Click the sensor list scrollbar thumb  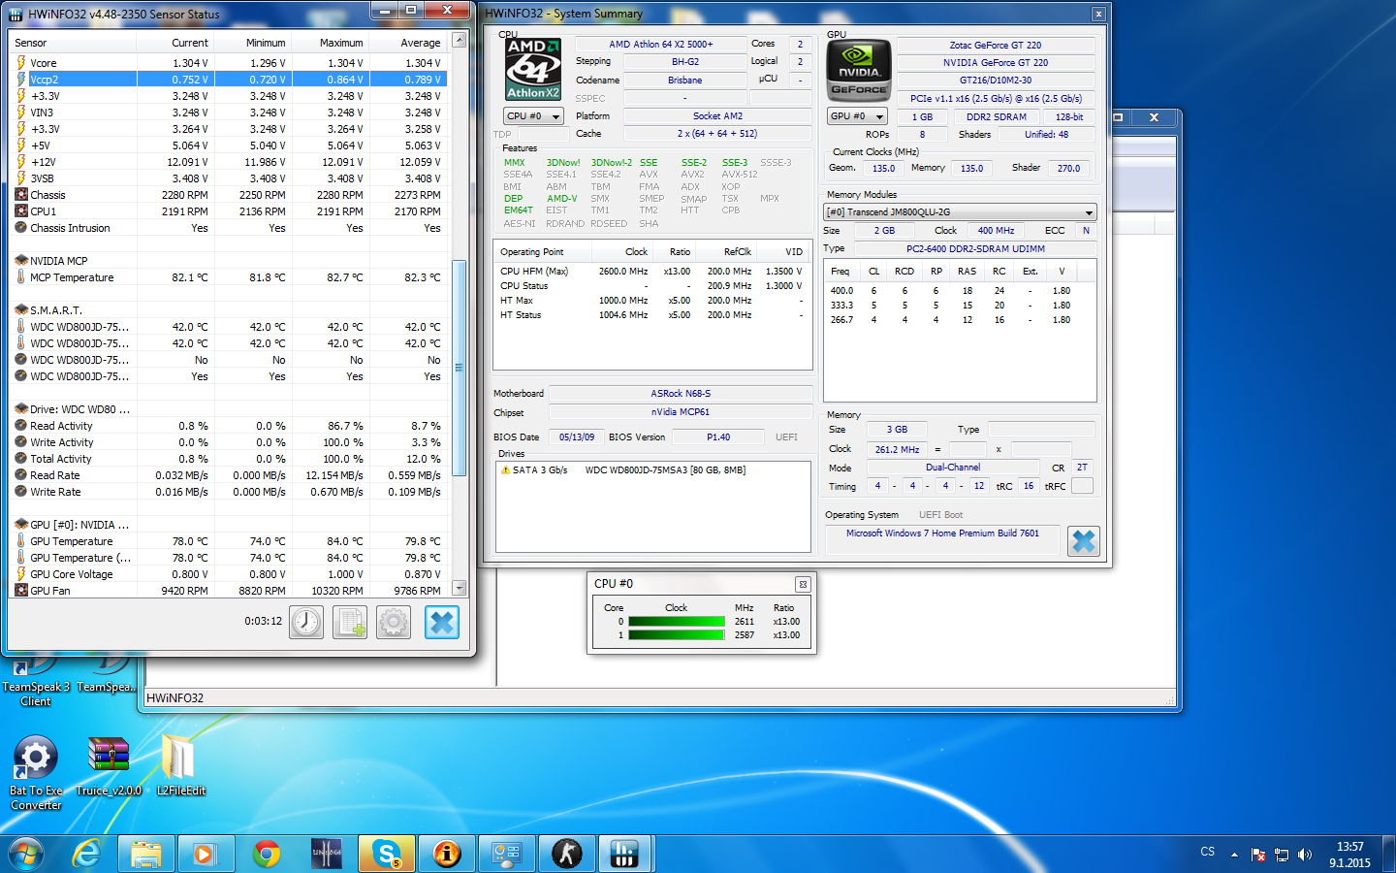coord(460,368)
